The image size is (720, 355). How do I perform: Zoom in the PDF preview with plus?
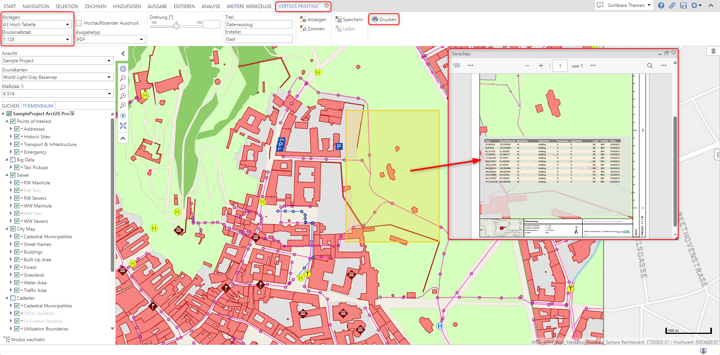[541, 66]
